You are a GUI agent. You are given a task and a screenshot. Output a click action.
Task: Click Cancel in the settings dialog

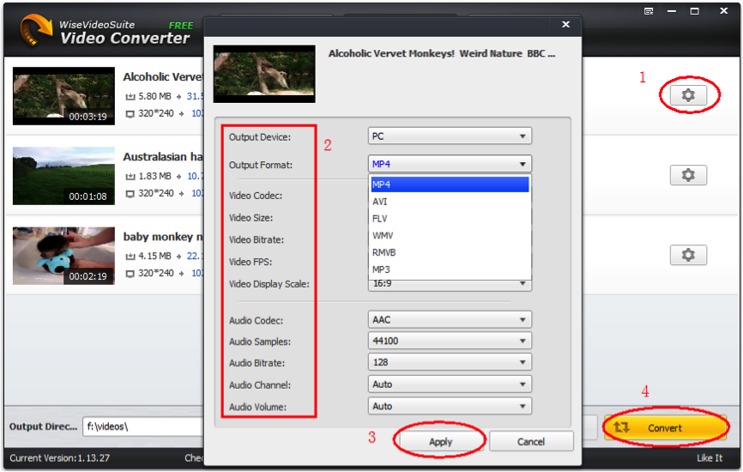pos(531,441)
